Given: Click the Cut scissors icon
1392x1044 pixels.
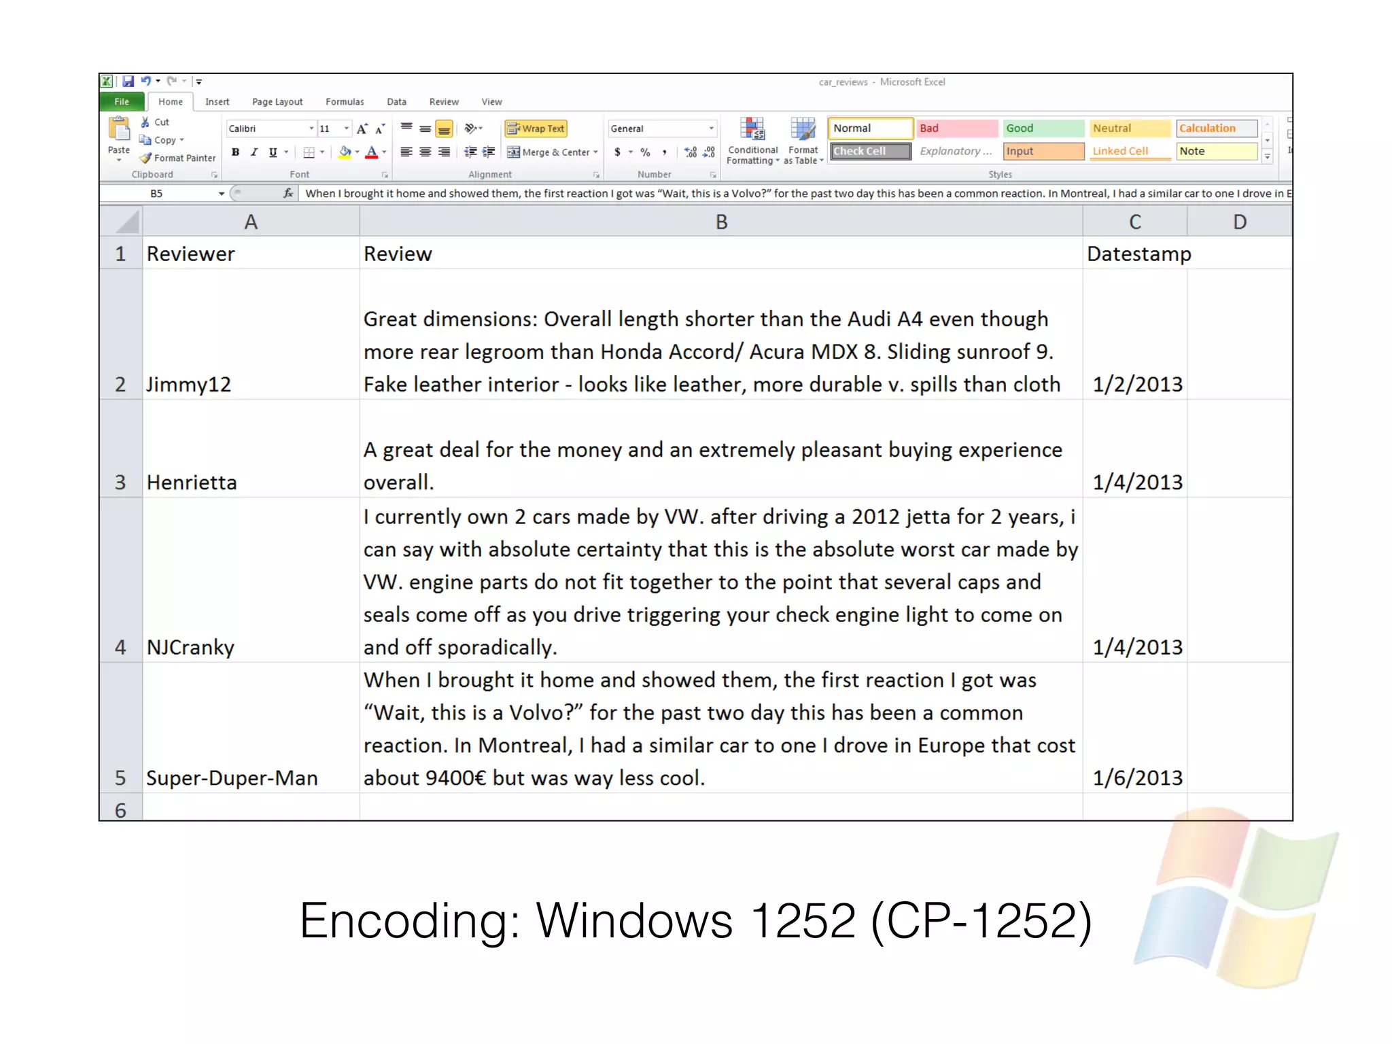Looking at the screenshot, I should [x=145, y=122].
